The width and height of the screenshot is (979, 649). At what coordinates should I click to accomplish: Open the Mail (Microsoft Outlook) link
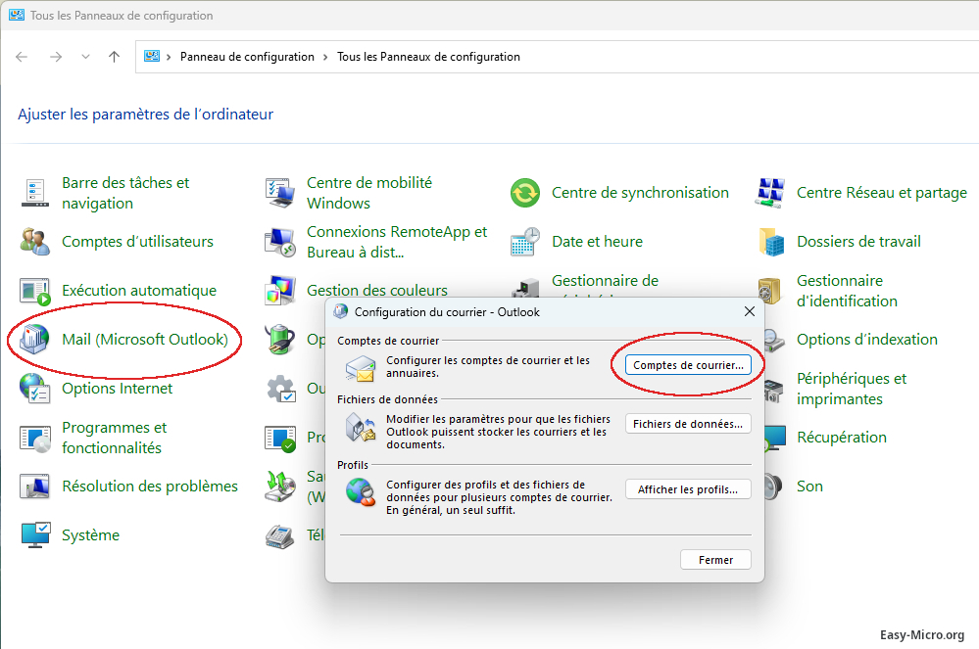pos(145,339)
